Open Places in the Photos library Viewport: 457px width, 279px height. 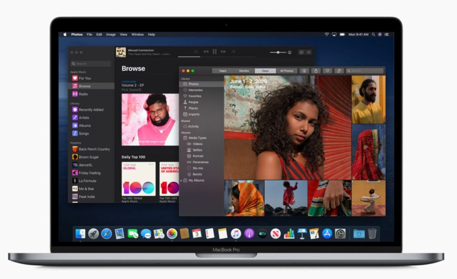coord(192,108)
